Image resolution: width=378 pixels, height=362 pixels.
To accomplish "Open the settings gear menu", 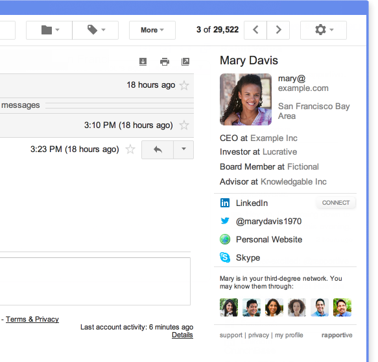I will [324, 30].
